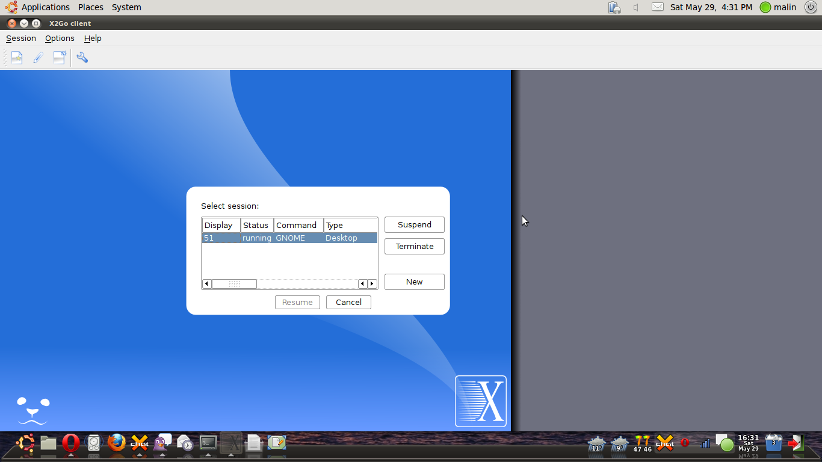Click the third toolbar page icon
Image resolution: width=822 pixels, height=462 pixels.
coord(60,58)
